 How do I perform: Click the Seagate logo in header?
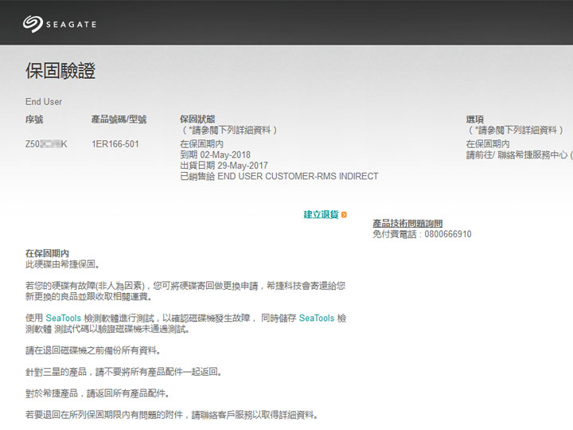(x=60, y=24)
